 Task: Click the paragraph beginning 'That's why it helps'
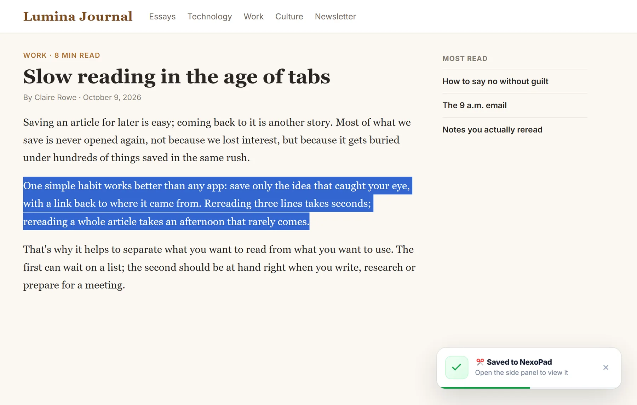click(x=219, y=267)
